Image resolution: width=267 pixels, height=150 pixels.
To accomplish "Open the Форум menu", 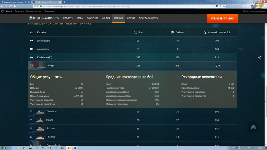I will pos(131,18).
